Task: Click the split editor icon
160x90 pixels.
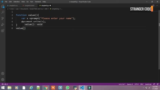Action: [x=153, y=5]
